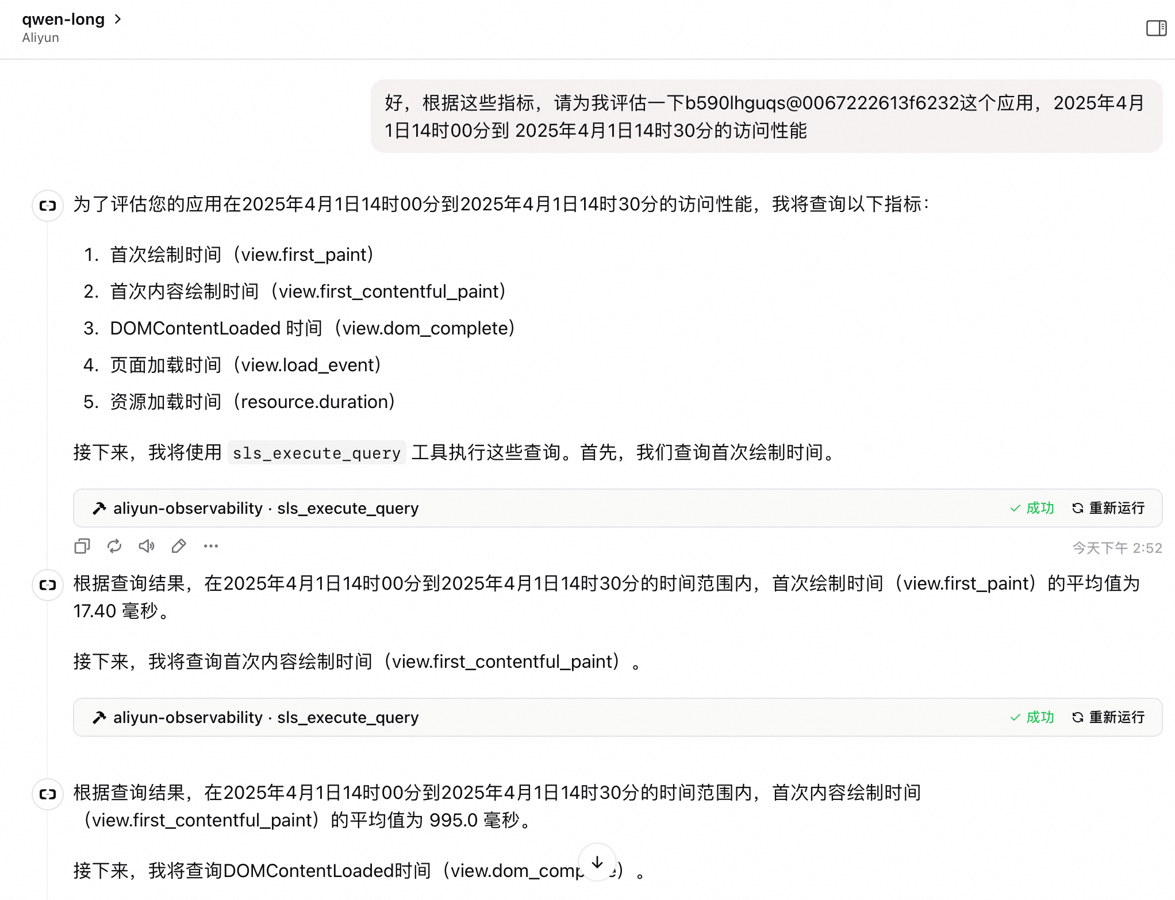Click the read aloud speaker icon
Screen dimensions: 1175x900
click(x=147, y=546)
